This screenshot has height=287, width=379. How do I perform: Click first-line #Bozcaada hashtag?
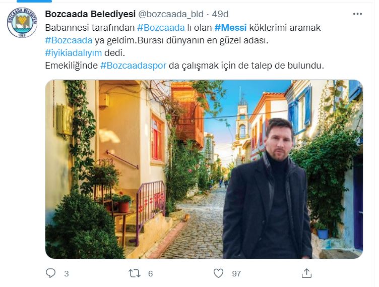click(161, 28)
